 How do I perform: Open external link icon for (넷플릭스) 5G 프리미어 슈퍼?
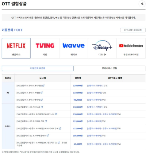click(x=46, y=121)
